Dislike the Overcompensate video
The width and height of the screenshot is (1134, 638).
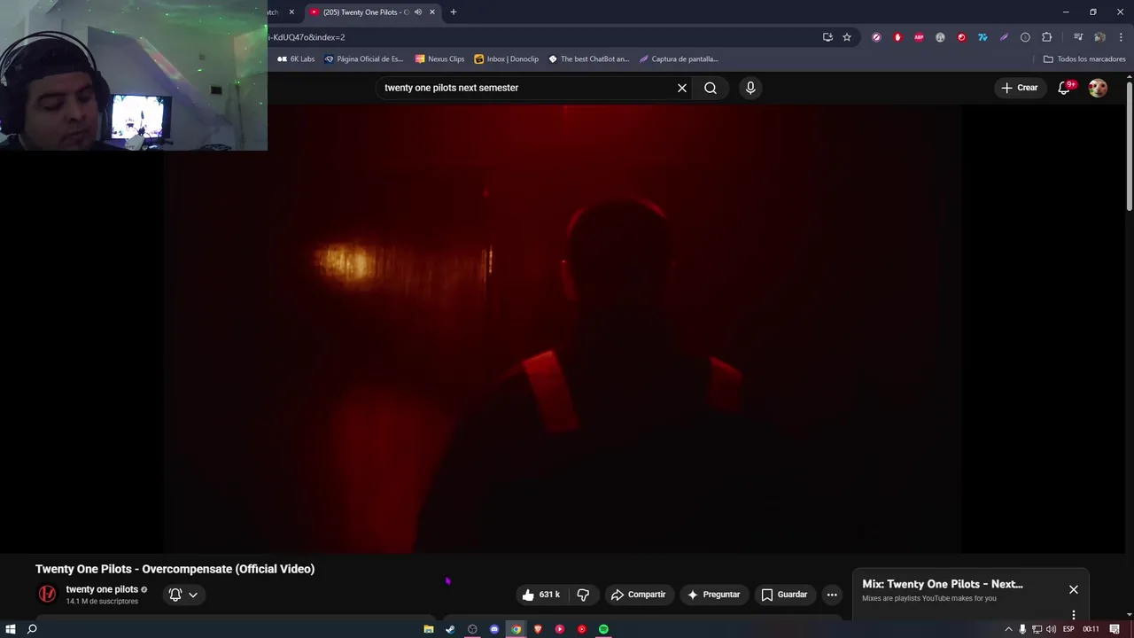coord(583,595)
